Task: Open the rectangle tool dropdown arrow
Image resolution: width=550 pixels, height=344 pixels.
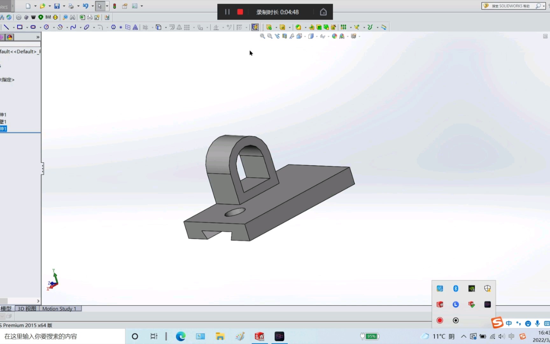Action: [x=27, y=27]
